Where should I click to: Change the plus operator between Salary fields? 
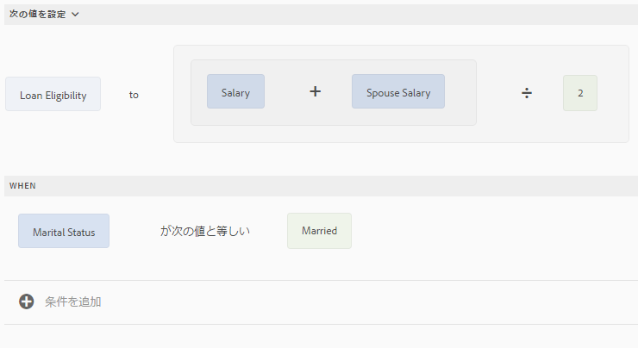pyautogui.click(x=315, y=91)
